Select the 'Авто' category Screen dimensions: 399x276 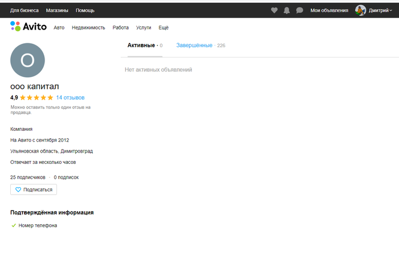(x=59, y=27)
